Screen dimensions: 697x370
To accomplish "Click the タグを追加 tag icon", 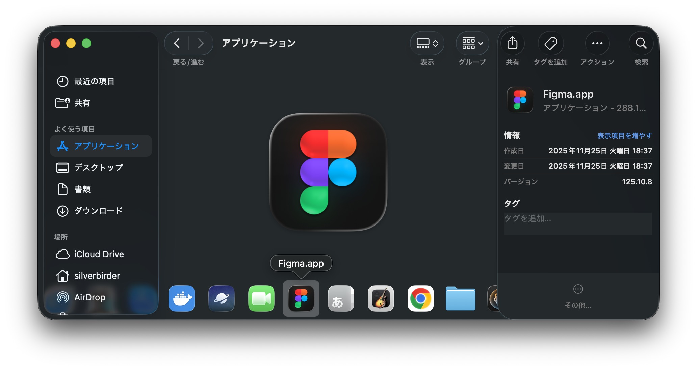I will pyautogui.click(x=551, y=43).
